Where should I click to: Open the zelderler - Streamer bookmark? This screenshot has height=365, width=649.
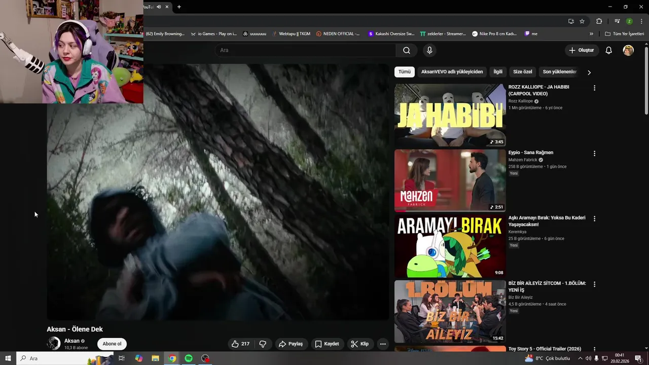pyautogui.click(x=443, y=34)
